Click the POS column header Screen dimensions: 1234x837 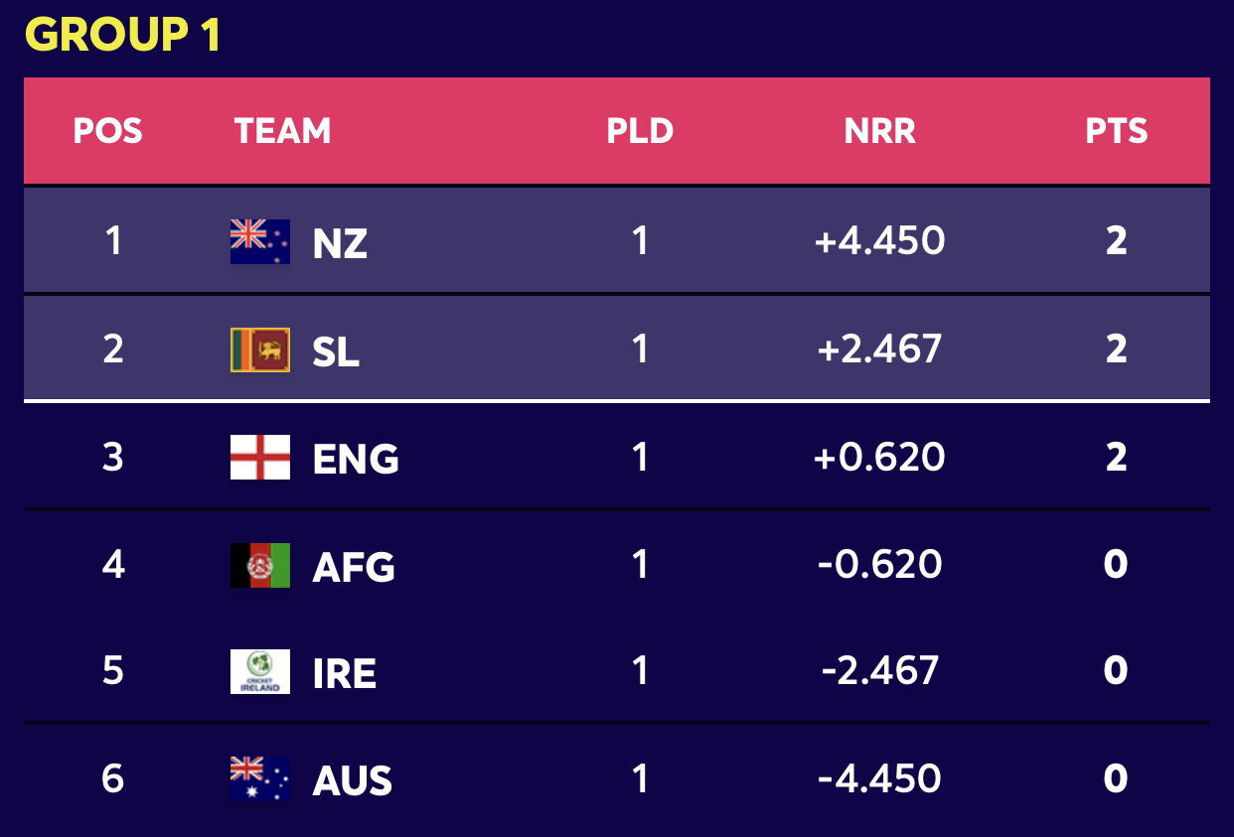pyautogui.click(x=108, y=131)
